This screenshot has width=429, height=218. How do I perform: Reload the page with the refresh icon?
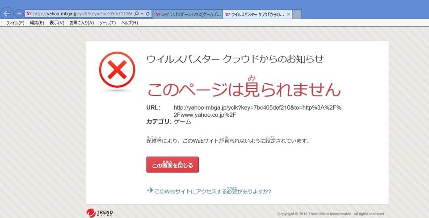click(x=148, y=14)
